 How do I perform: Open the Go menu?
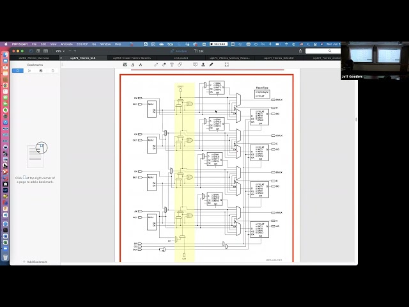coord(94,44)
